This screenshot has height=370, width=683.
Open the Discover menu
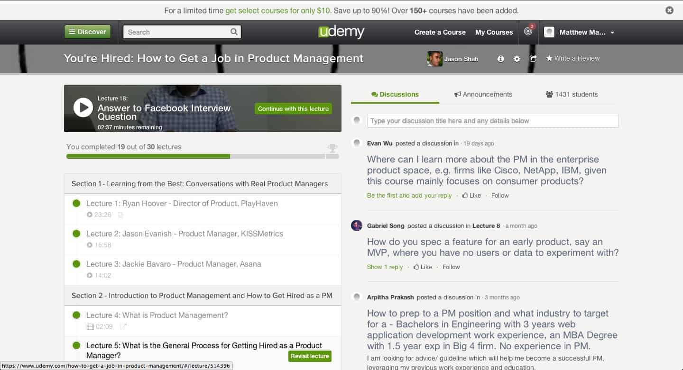pyautogui.click(x=87, y=32)
